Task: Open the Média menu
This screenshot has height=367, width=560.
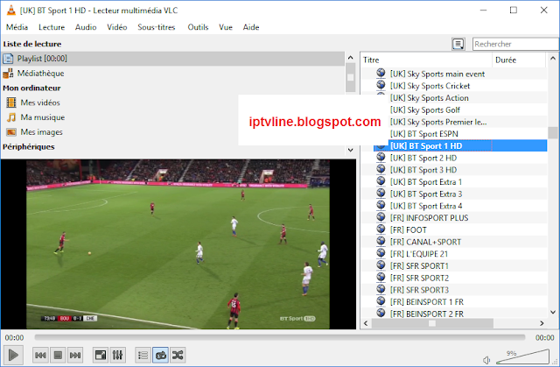Action: tap(17, 27)
